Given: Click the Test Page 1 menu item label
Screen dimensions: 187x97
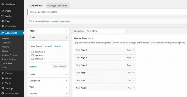Looking at the screenshot, I should [x=81, y=50].
